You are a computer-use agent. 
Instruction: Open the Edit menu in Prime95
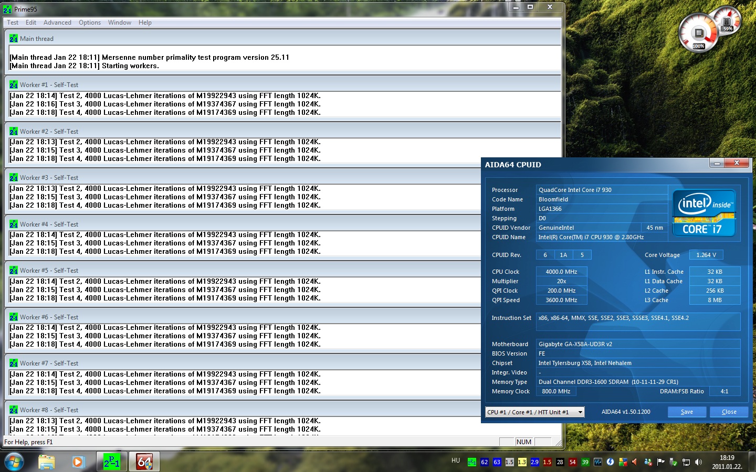(31, 23)
